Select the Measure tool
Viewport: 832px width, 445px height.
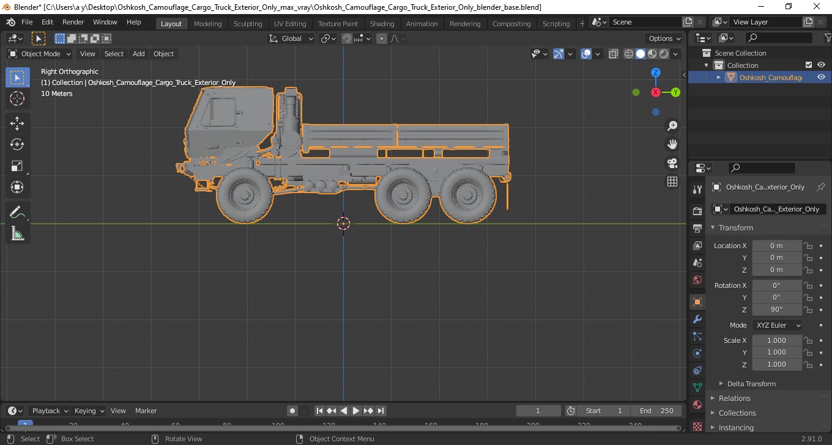[17, 234]
